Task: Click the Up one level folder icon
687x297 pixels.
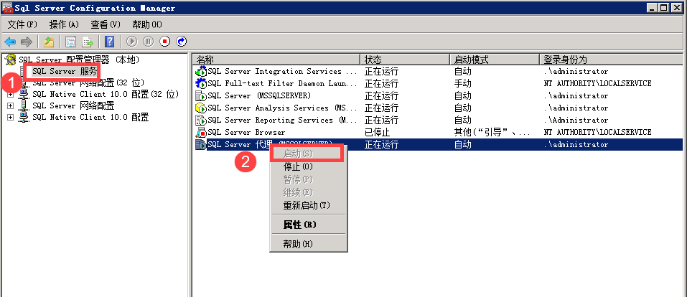Action: 49,42
